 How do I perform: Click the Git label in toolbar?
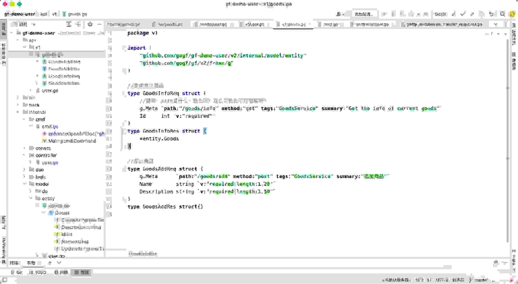(440, 14)
